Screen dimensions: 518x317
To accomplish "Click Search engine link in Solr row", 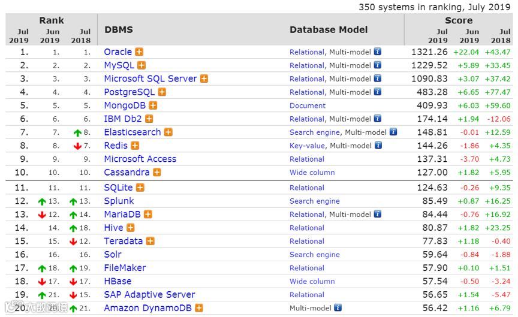I will (314, 255).
